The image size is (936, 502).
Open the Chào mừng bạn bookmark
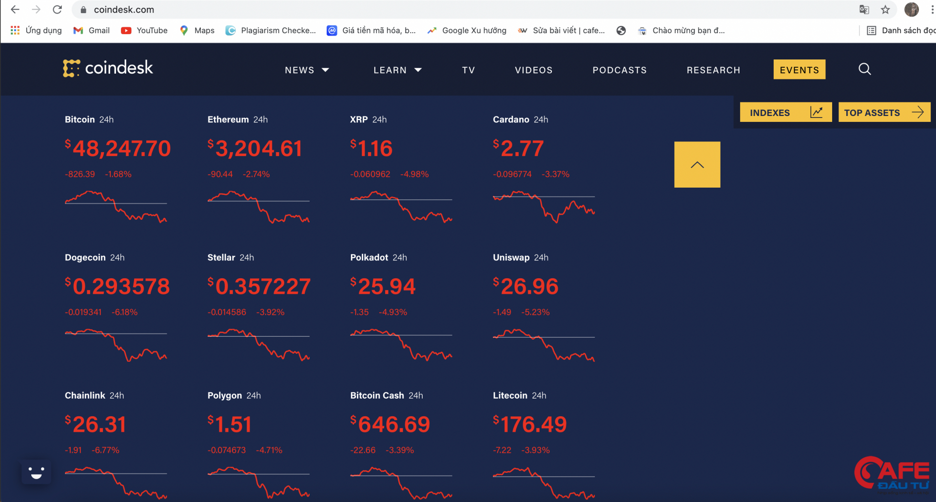pos(682,30)
